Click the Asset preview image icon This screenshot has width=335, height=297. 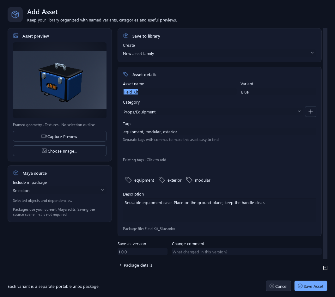tap(16, 36)
